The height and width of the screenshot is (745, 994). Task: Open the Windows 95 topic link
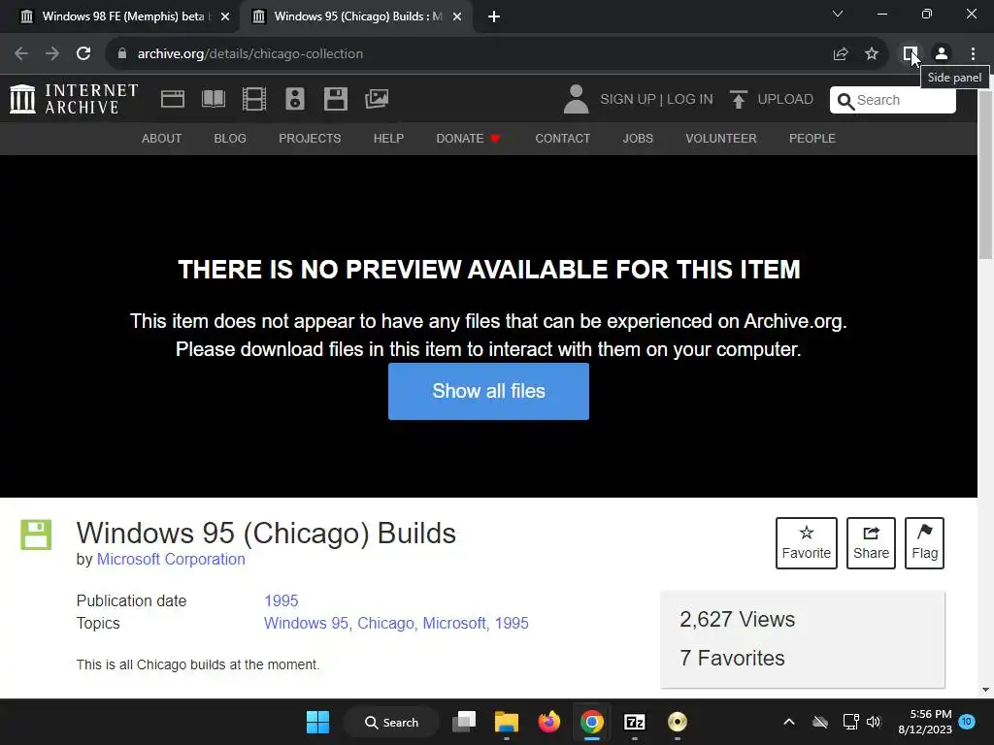pyautogui.click(x=306, y=624)
